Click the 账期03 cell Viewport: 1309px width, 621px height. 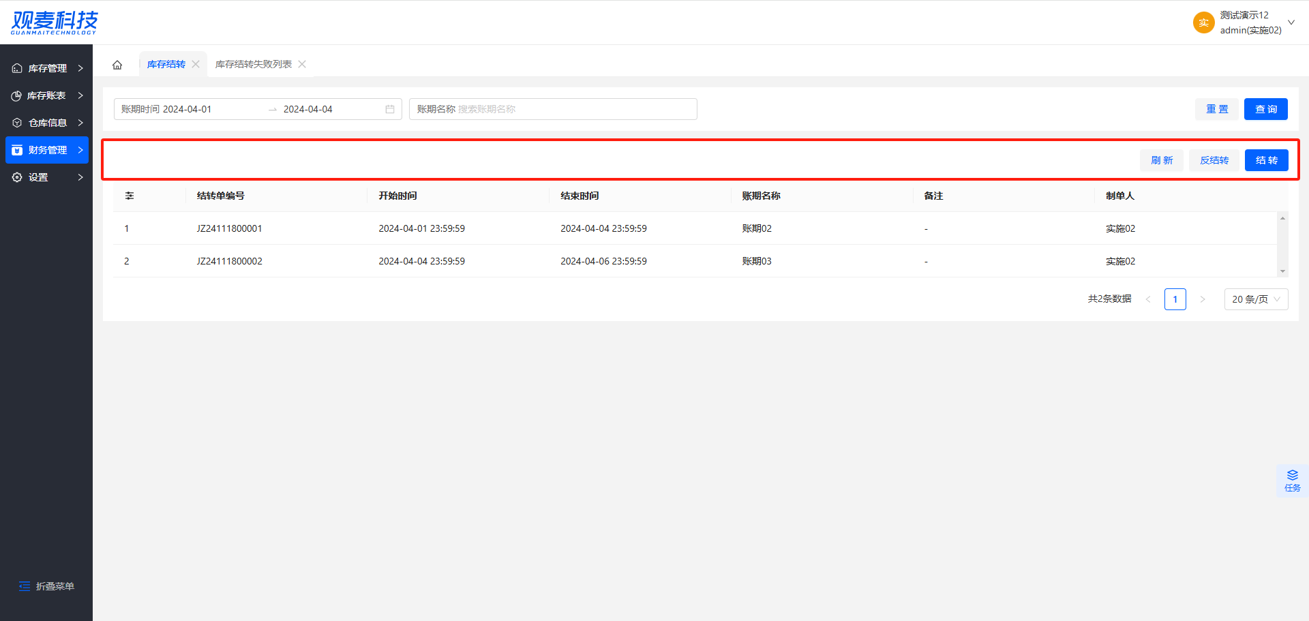pyautogui.click(x=757, y=261)
